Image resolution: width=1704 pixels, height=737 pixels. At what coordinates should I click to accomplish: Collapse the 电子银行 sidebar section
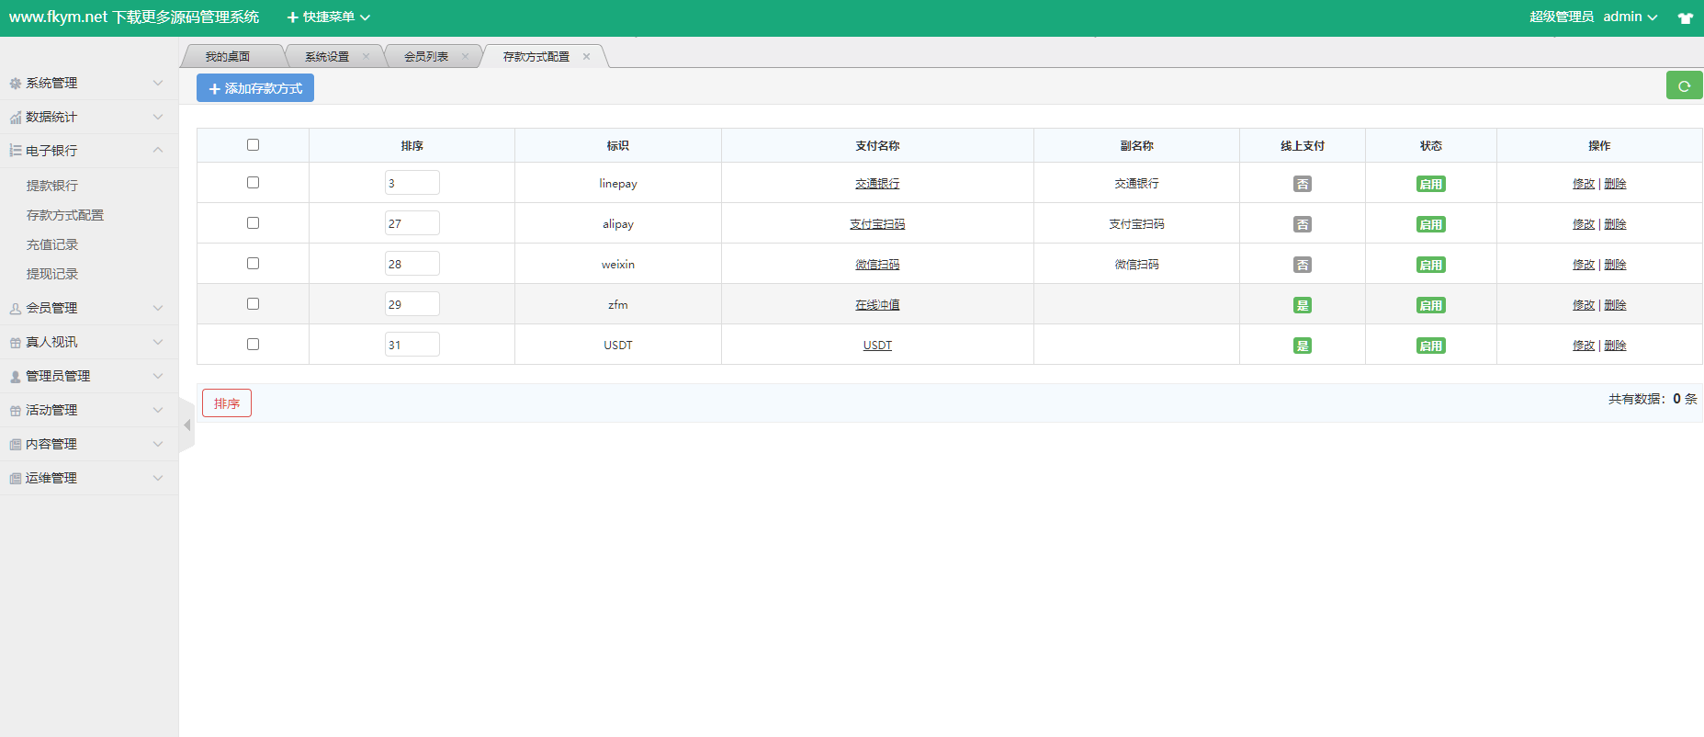[88, 151]
